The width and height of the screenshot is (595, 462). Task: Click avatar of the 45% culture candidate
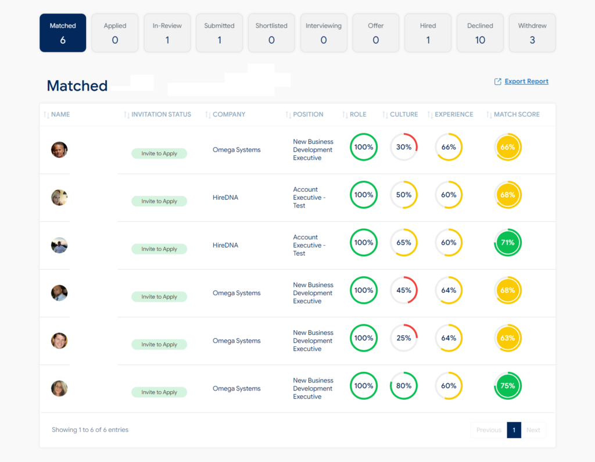59,293
